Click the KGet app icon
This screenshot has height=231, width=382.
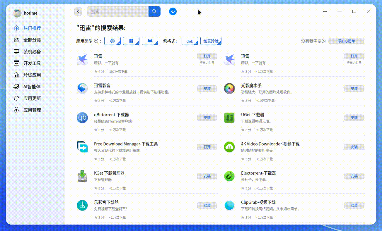point(82,176)
